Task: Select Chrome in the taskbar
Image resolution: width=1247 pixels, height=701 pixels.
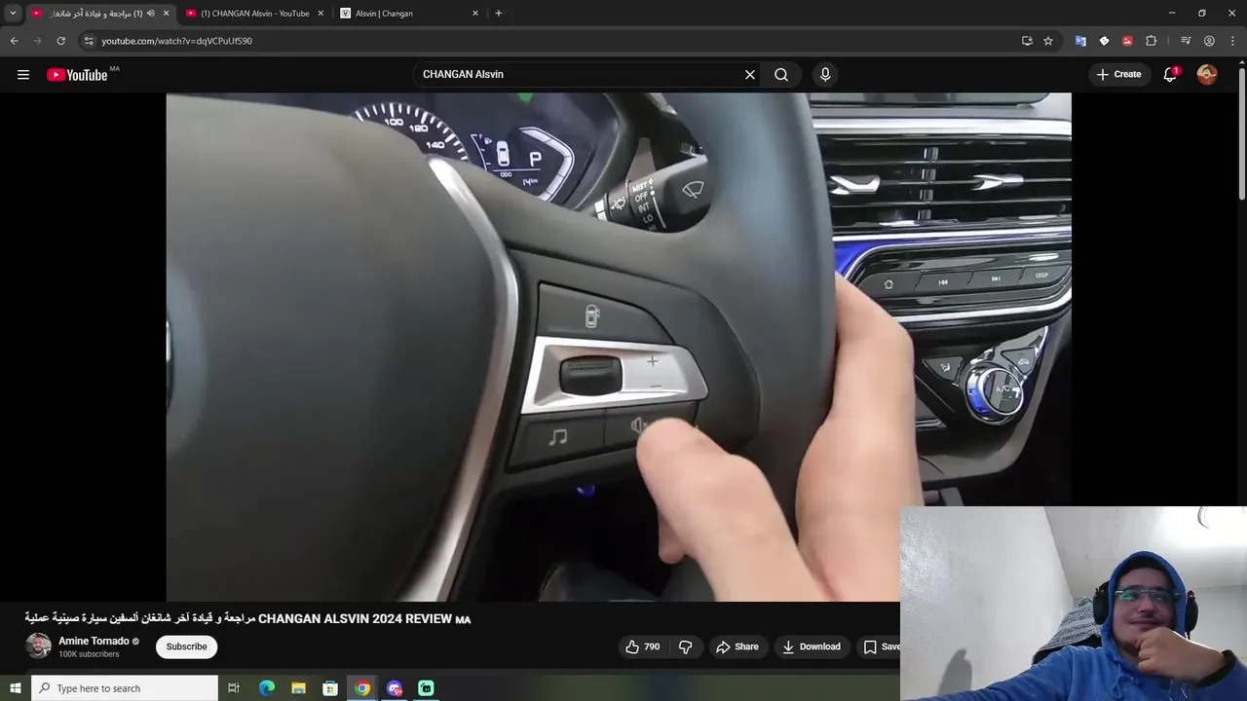Action: 362,688
